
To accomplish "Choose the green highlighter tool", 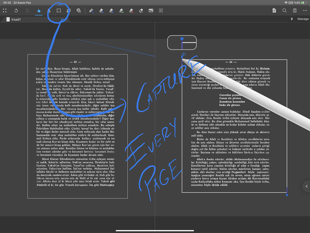I will click(x=121, y=11).
